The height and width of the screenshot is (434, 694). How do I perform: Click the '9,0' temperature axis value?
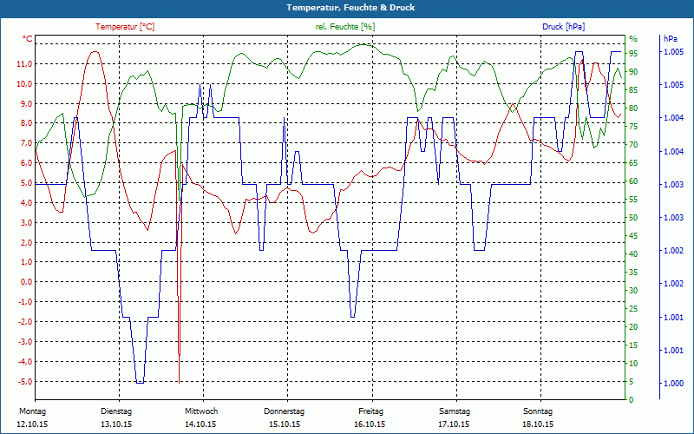tap(26, 103)
